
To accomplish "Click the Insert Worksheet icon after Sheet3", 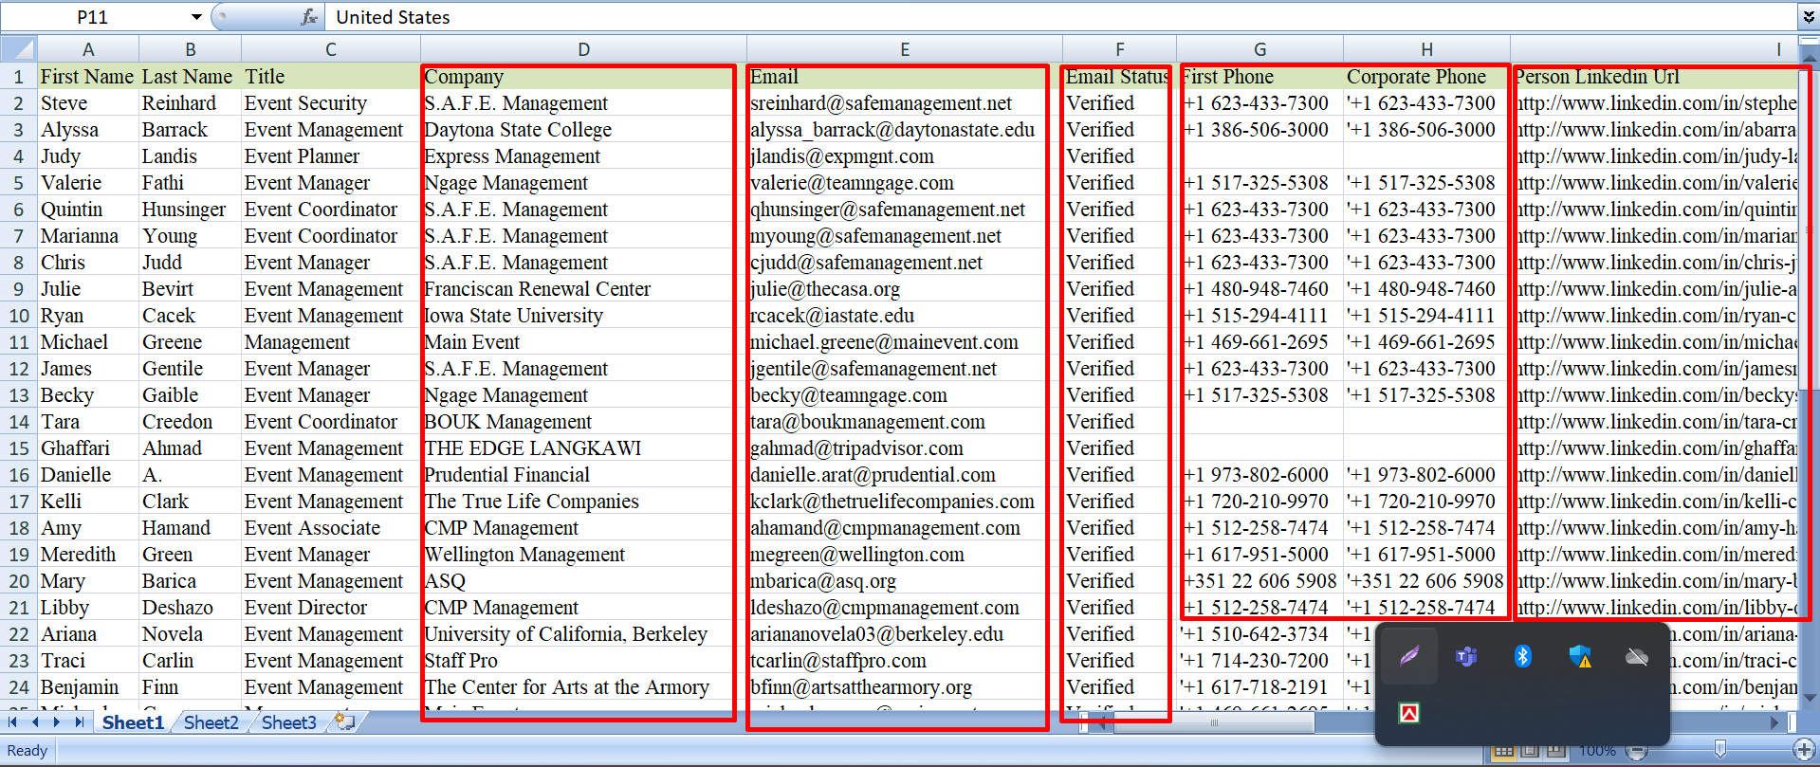I will point(344,722).
